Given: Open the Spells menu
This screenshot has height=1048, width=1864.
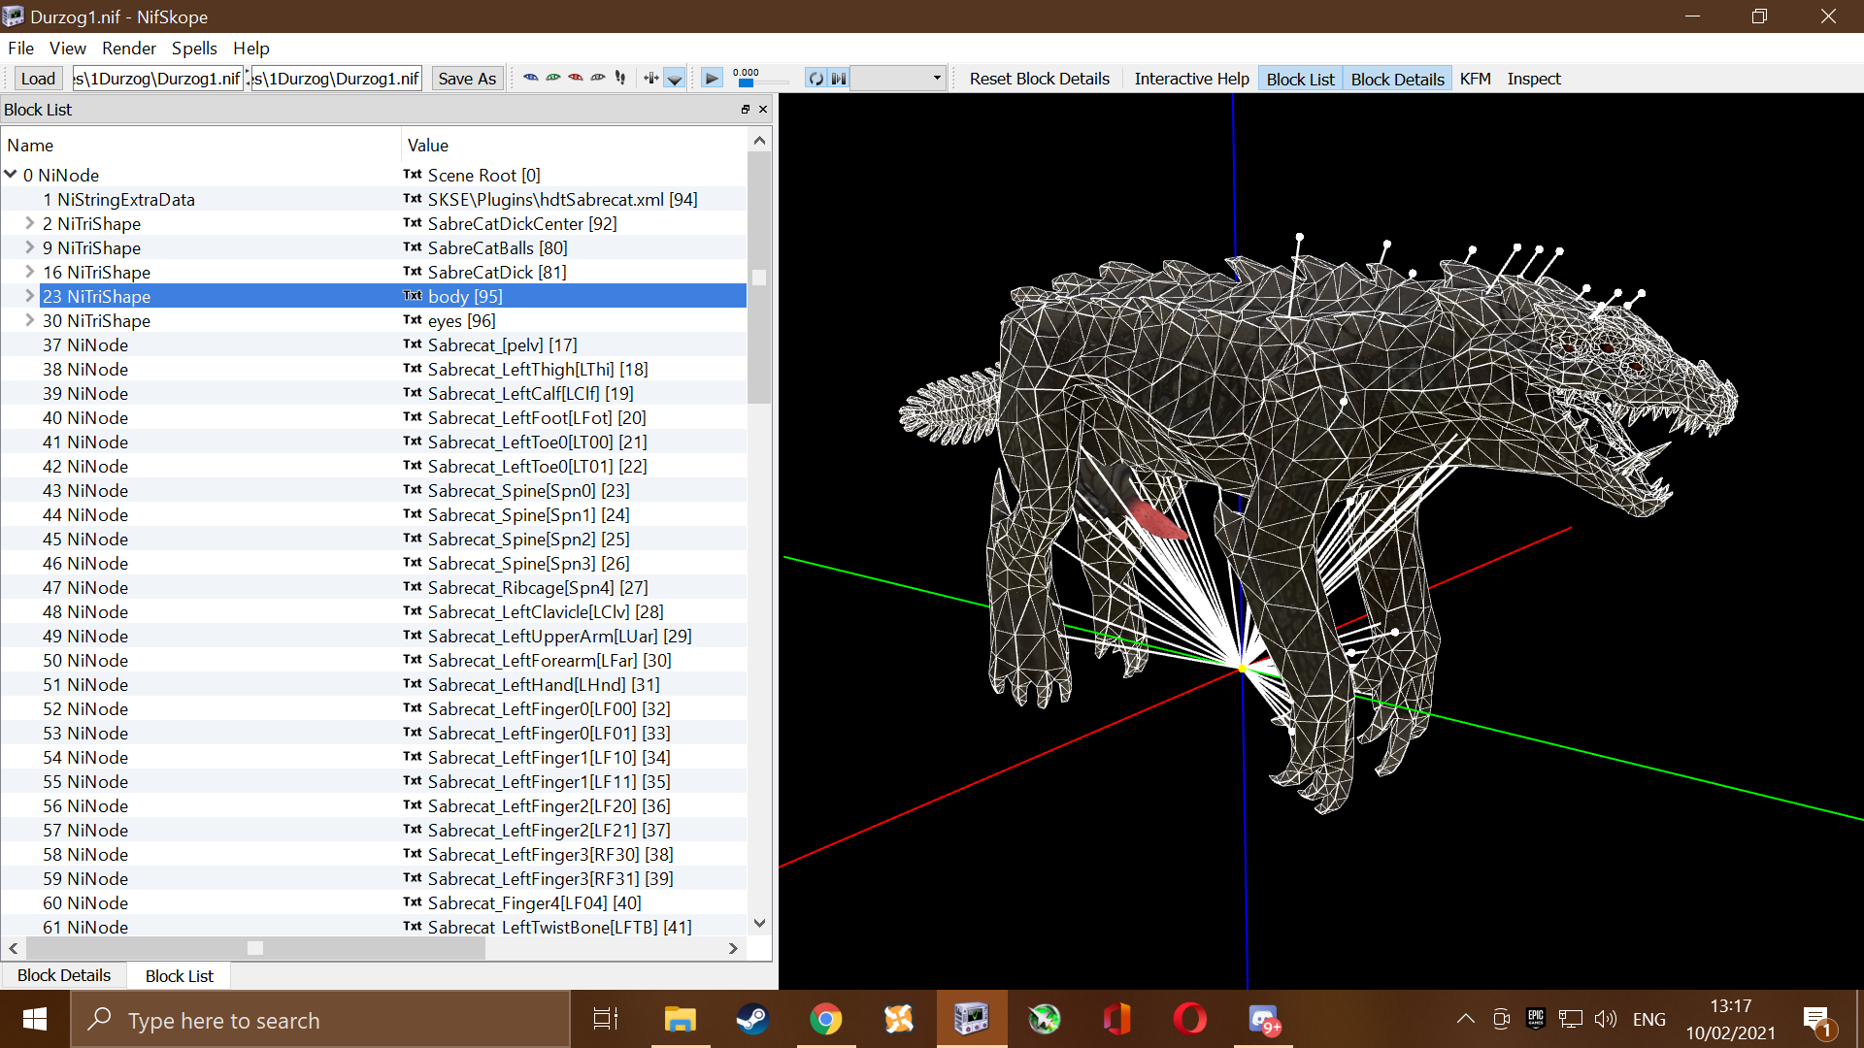Looking at the screenshot, I should pyautogui.click(x=194, y=49).
